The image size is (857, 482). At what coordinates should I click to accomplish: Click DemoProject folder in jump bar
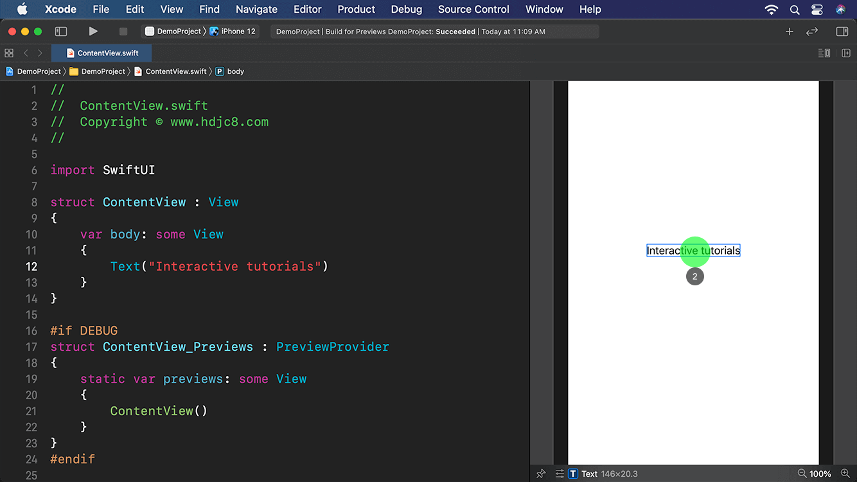[x=97, y=71]
